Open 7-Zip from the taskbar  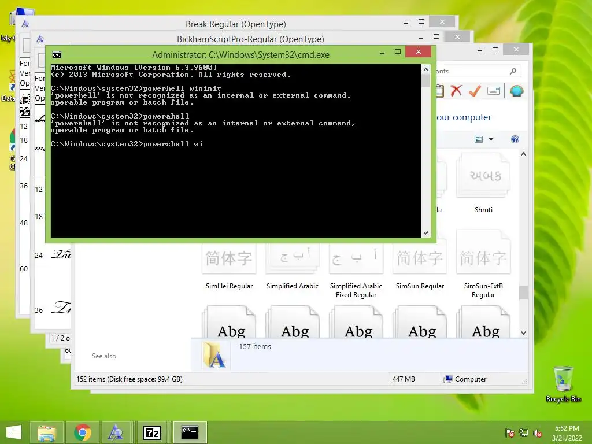click(152, 432)
